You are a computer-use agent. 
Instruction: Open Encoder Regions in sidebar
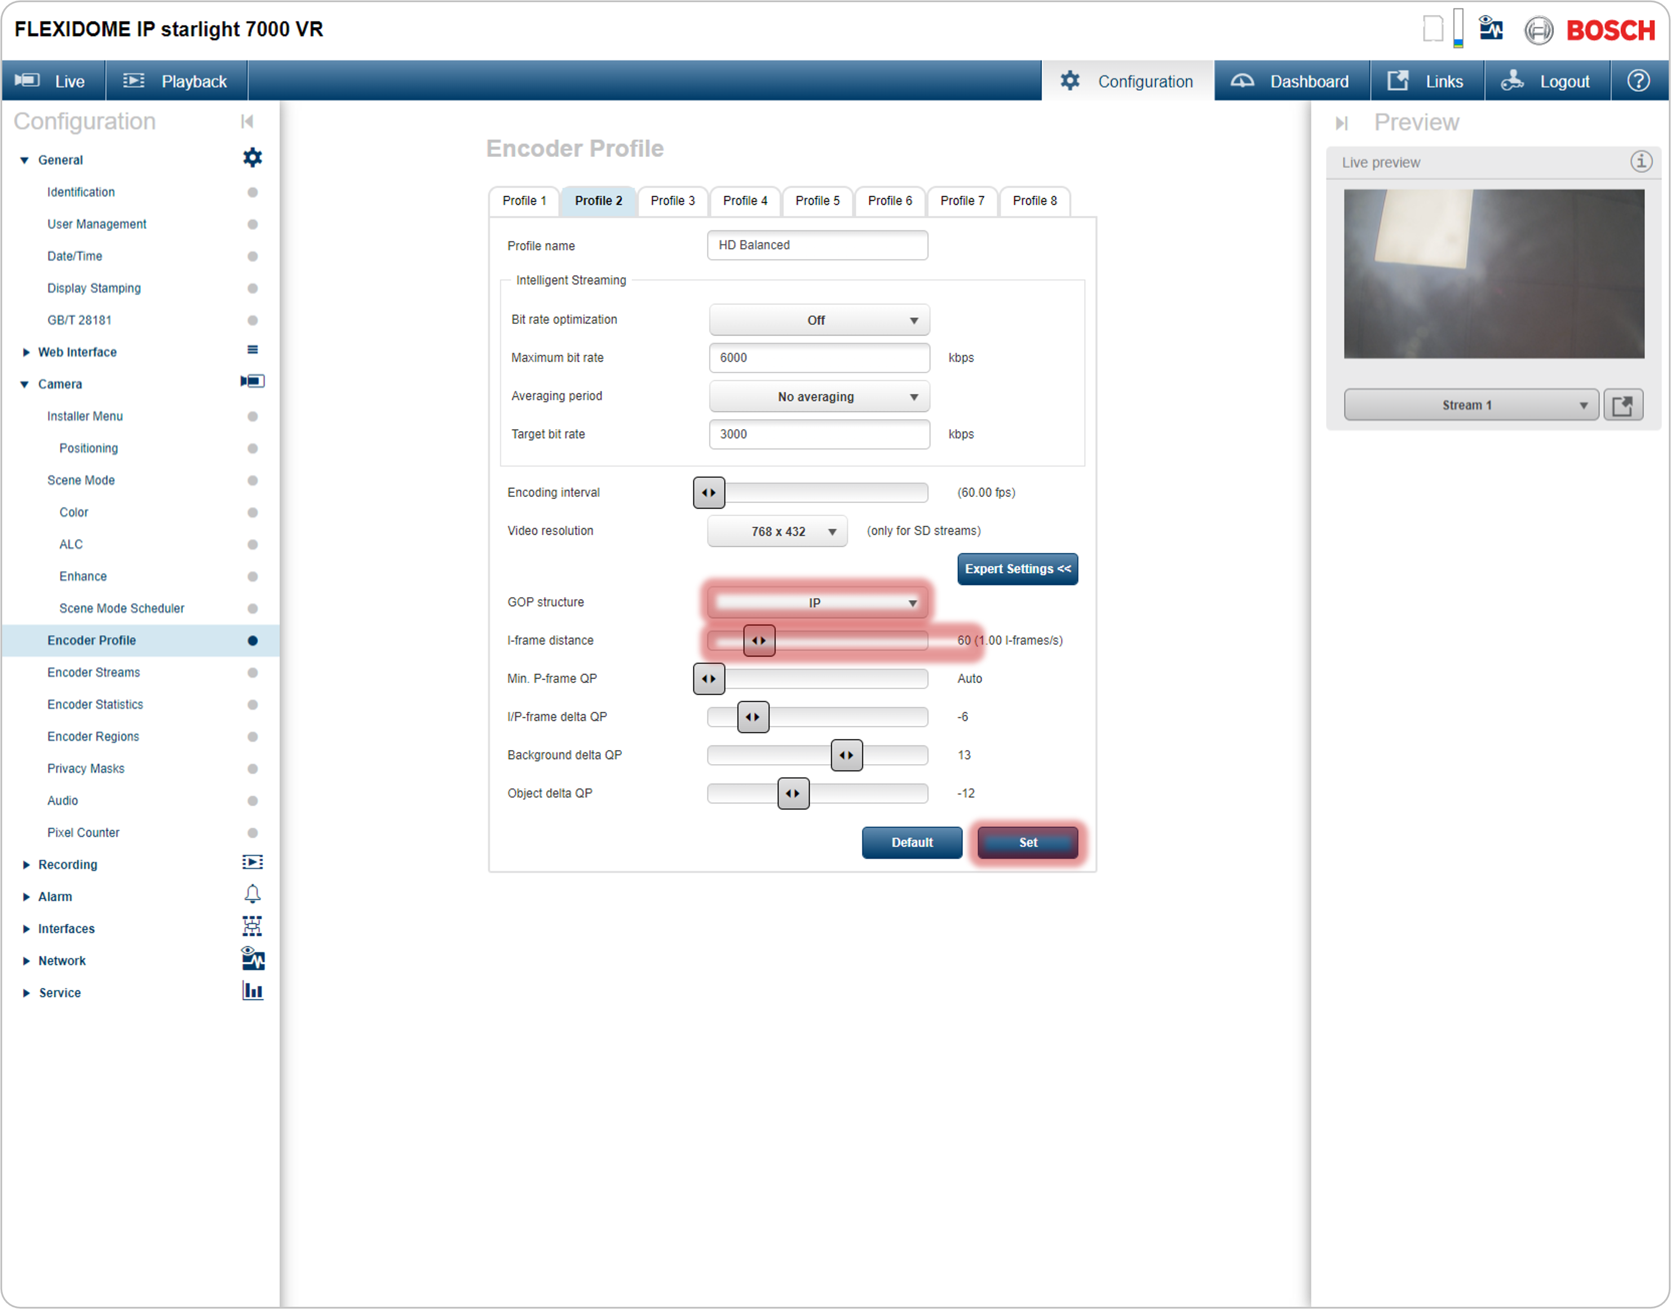point(94,737)
